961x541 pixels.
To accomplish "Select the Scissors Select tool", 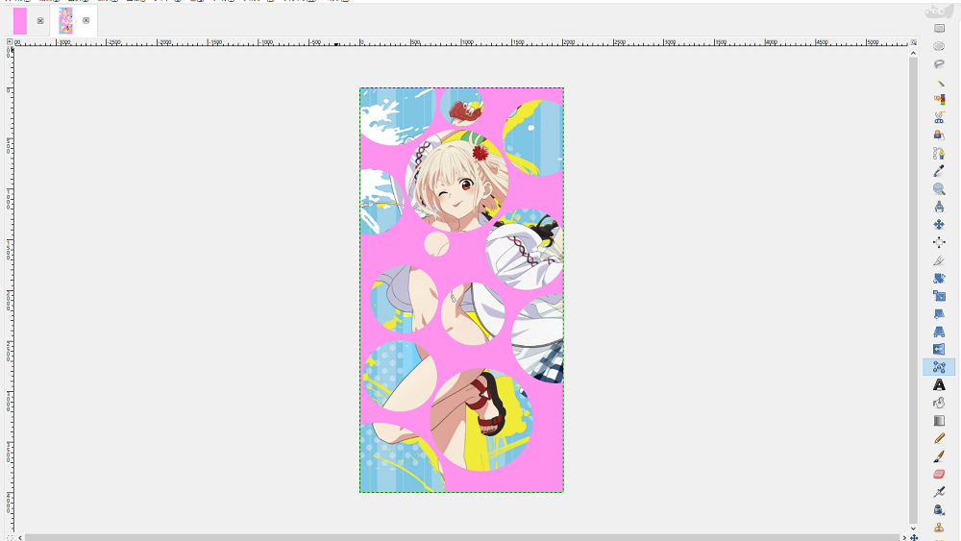I will pyautogui.click(x=939, y=117).
